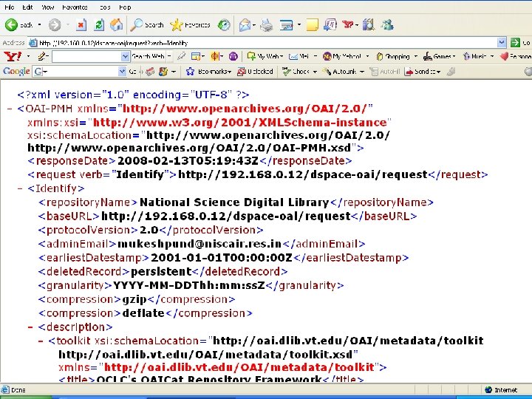Click the Translate toolbar icon
This screenshot has height=399, width=532.
[330, 25]
